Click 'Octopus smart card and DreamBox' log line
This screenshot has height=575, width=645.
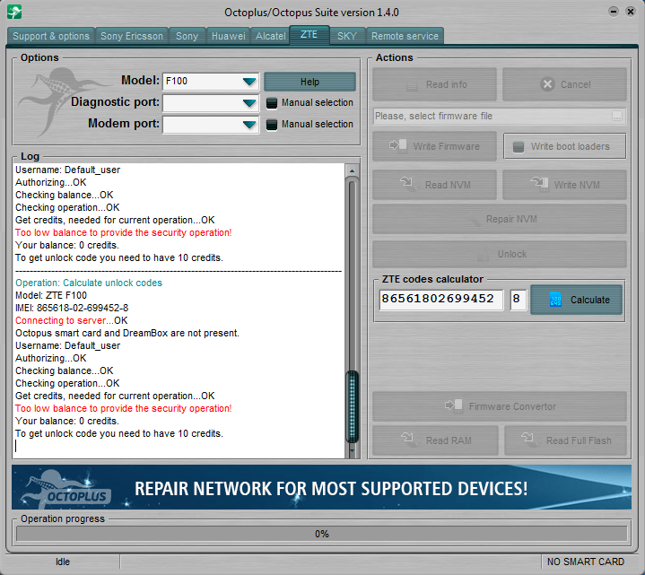[127, 333]
